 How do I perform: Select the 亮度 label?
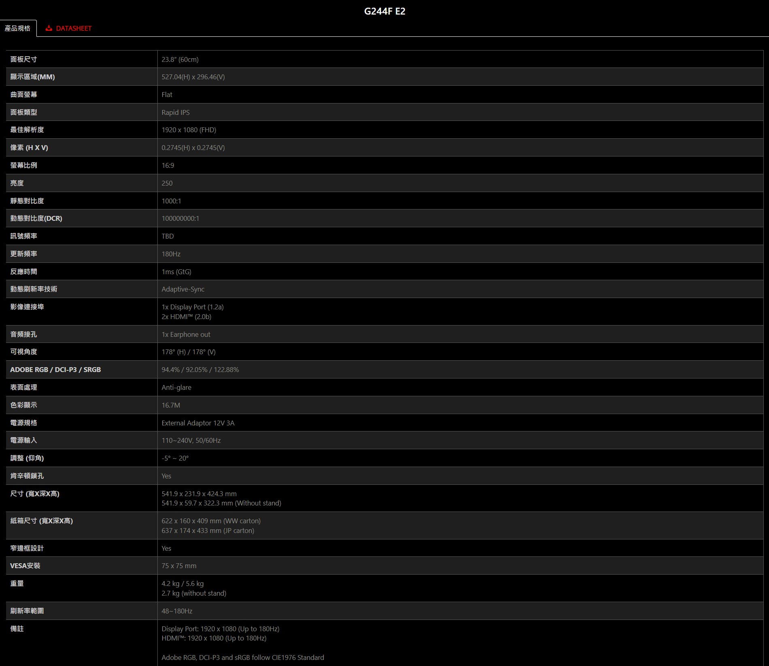17,183
